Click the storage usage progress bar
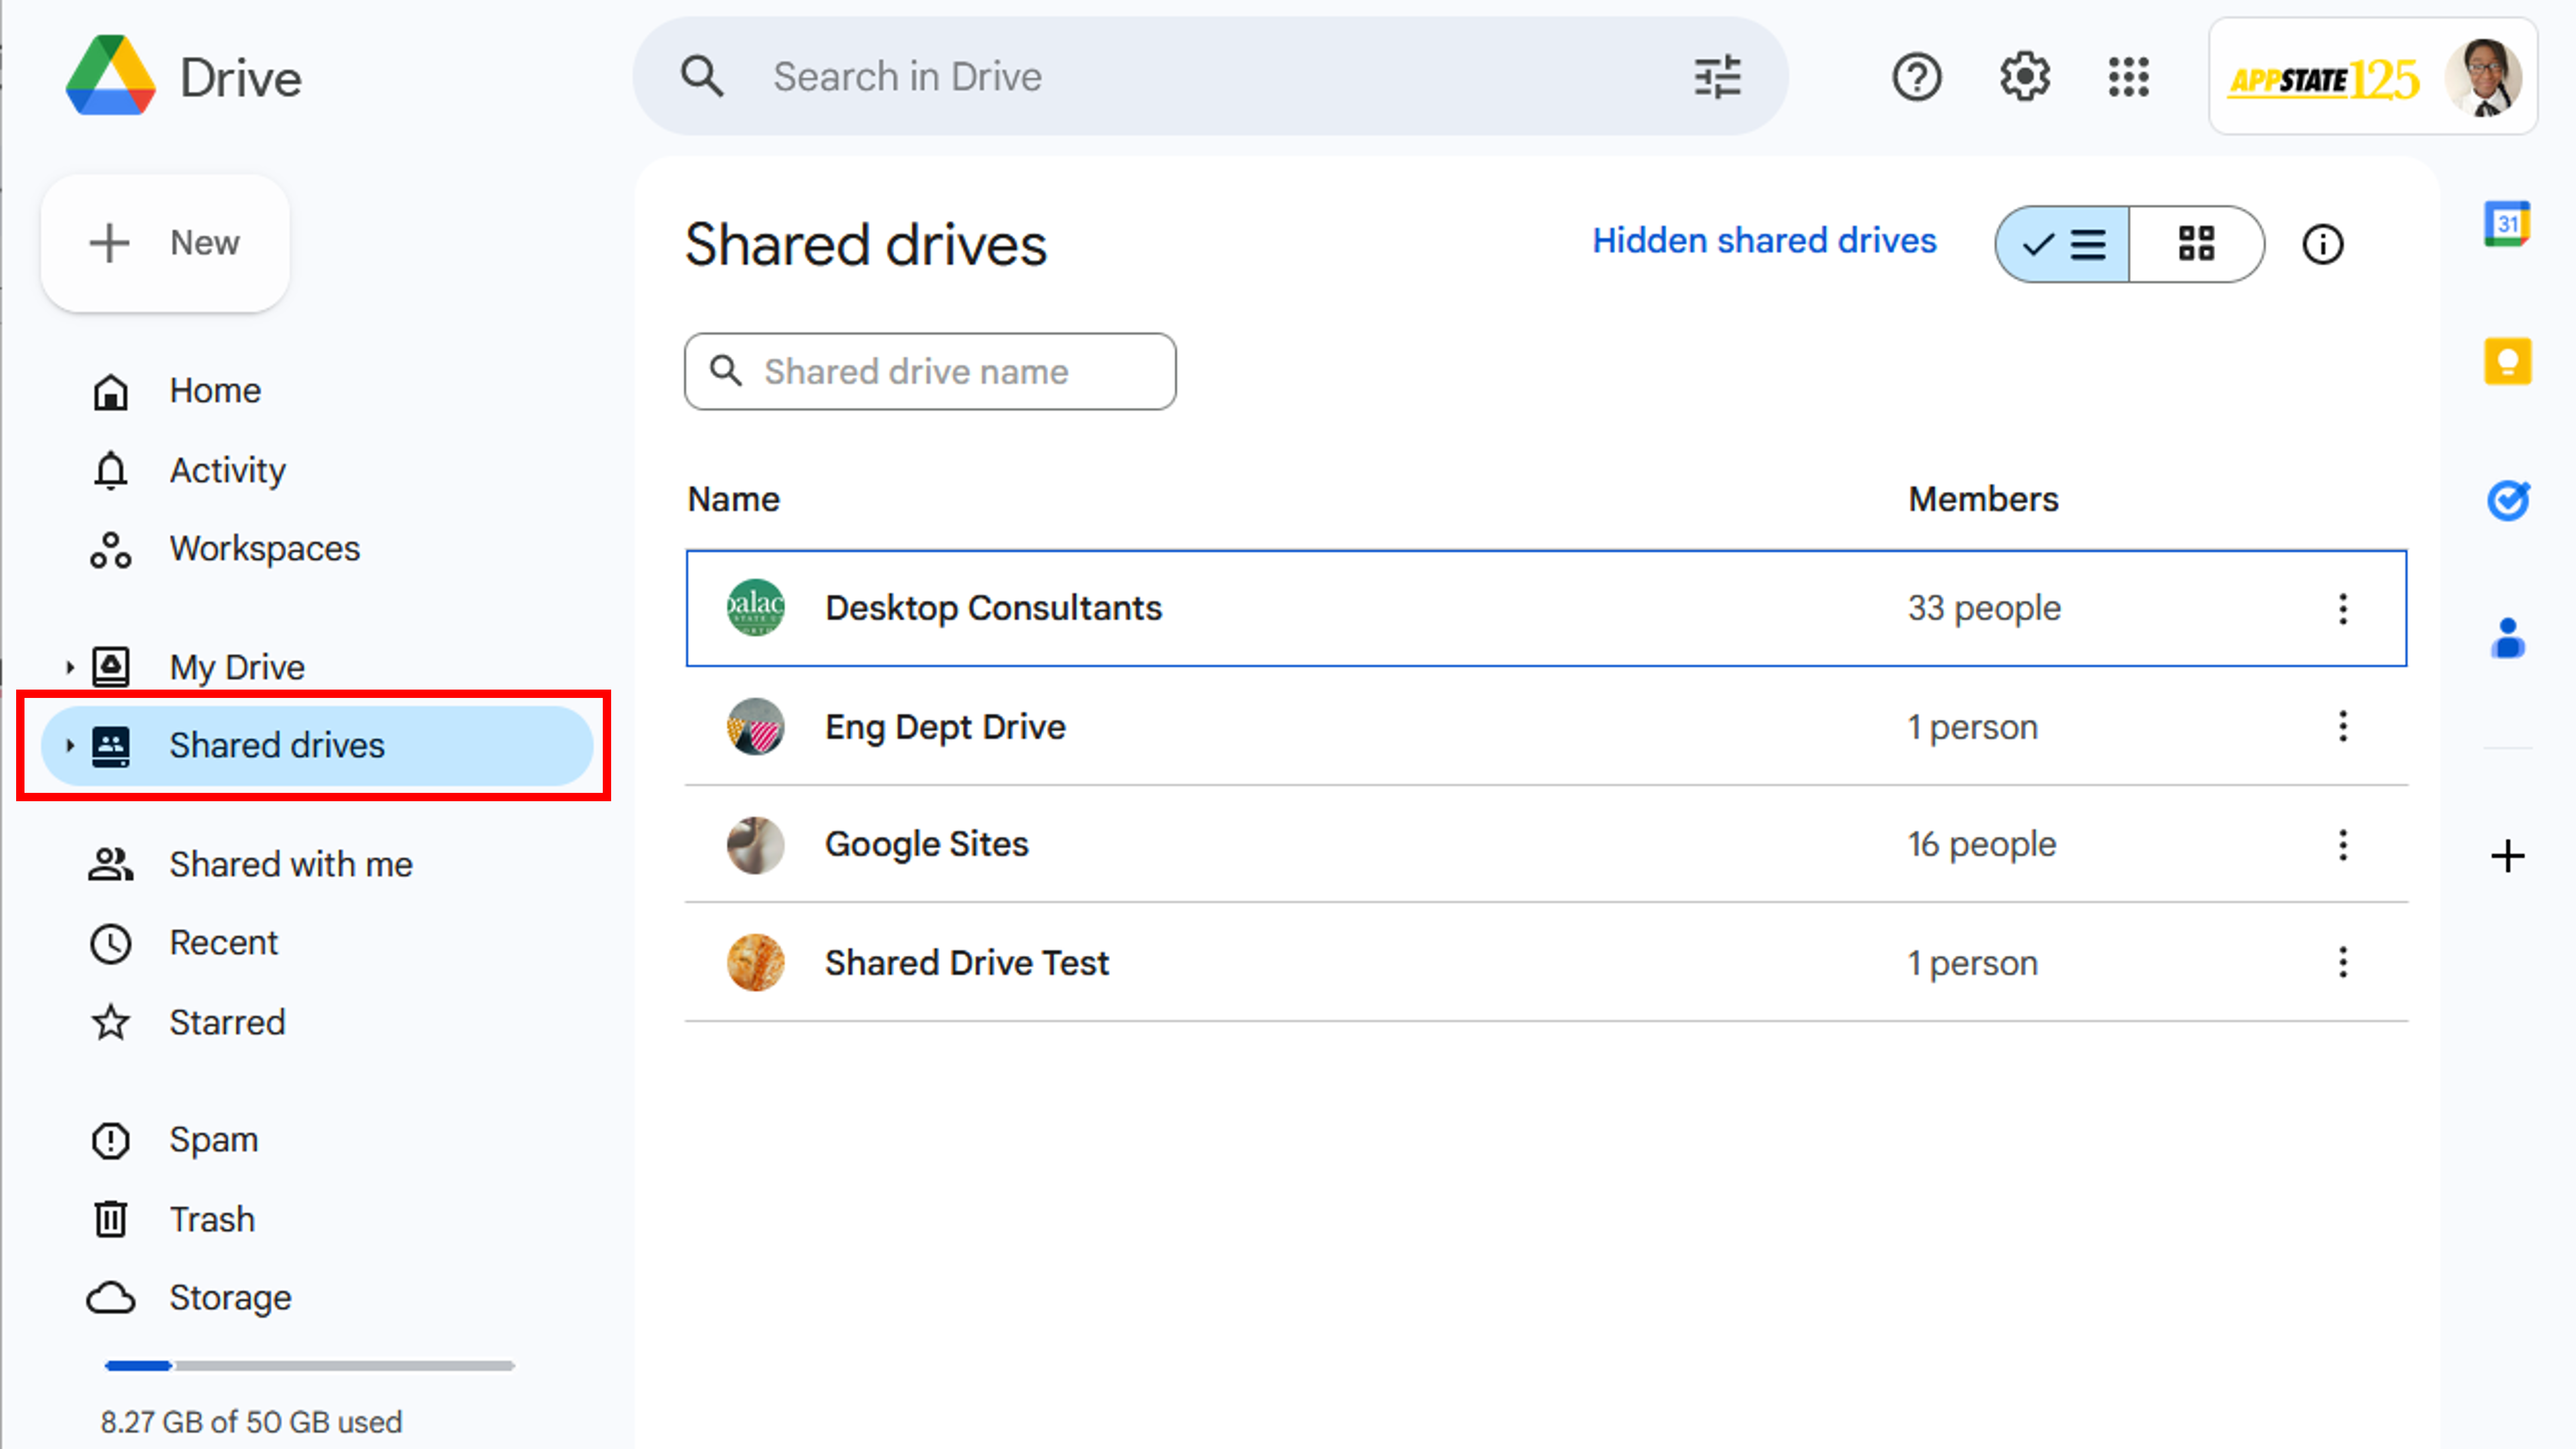 [310, 1365]
